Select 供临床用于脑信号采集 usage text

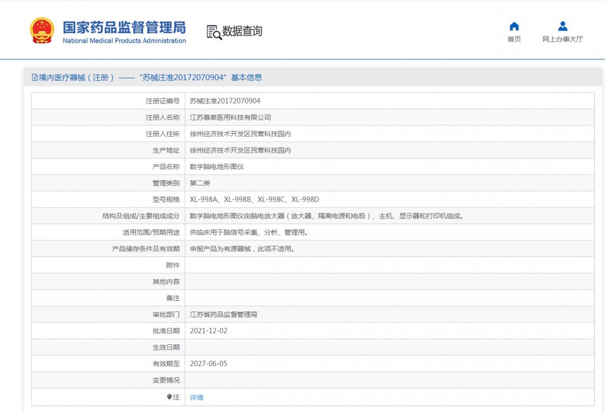point(249,232)
